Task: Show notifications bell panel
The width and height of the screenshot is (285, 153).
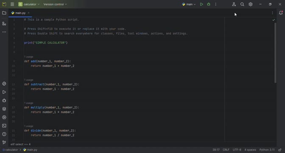Action: coord(281,13)
